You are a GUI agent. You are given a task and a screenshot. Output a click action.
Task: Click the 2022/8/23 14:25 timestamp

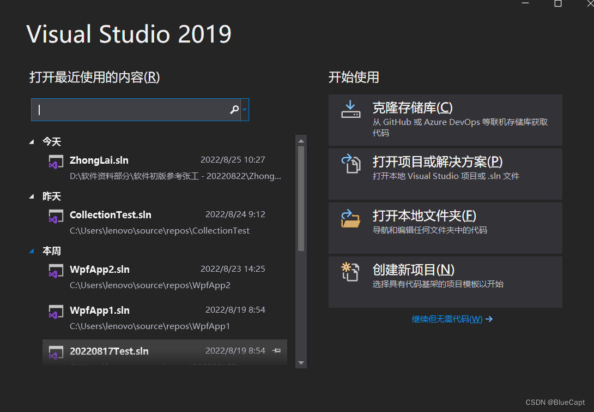pos(233,269)
